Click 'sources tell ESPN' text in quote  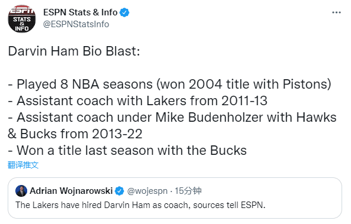(x=229, y=205)
